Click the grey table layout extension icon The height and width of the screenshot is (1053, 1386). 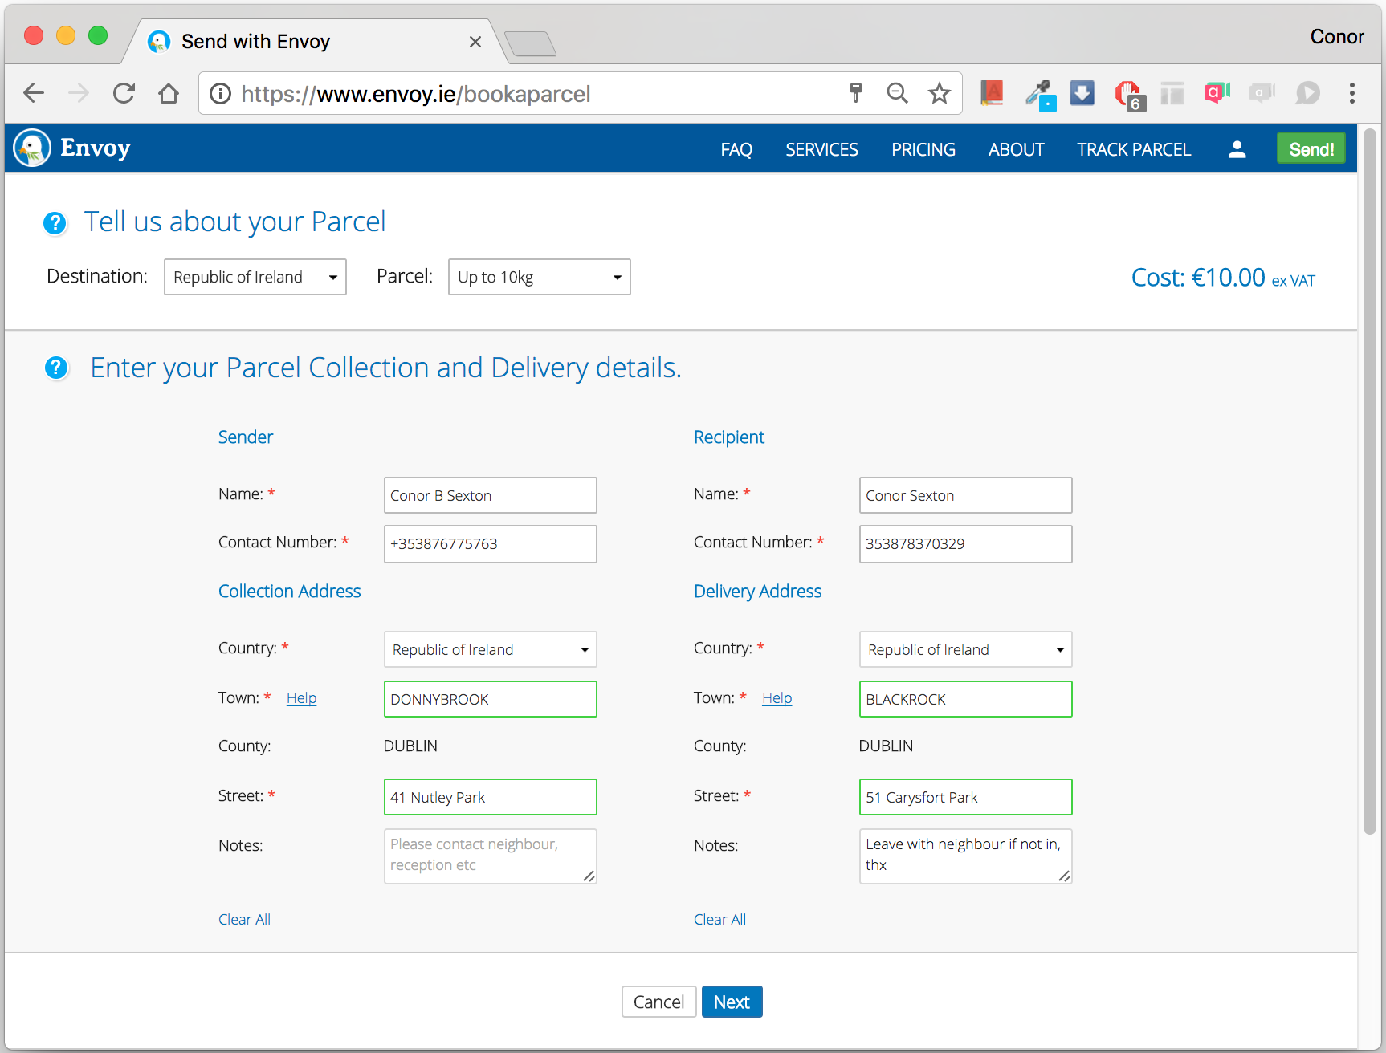pyautogui.click(x=1172, y=94)
